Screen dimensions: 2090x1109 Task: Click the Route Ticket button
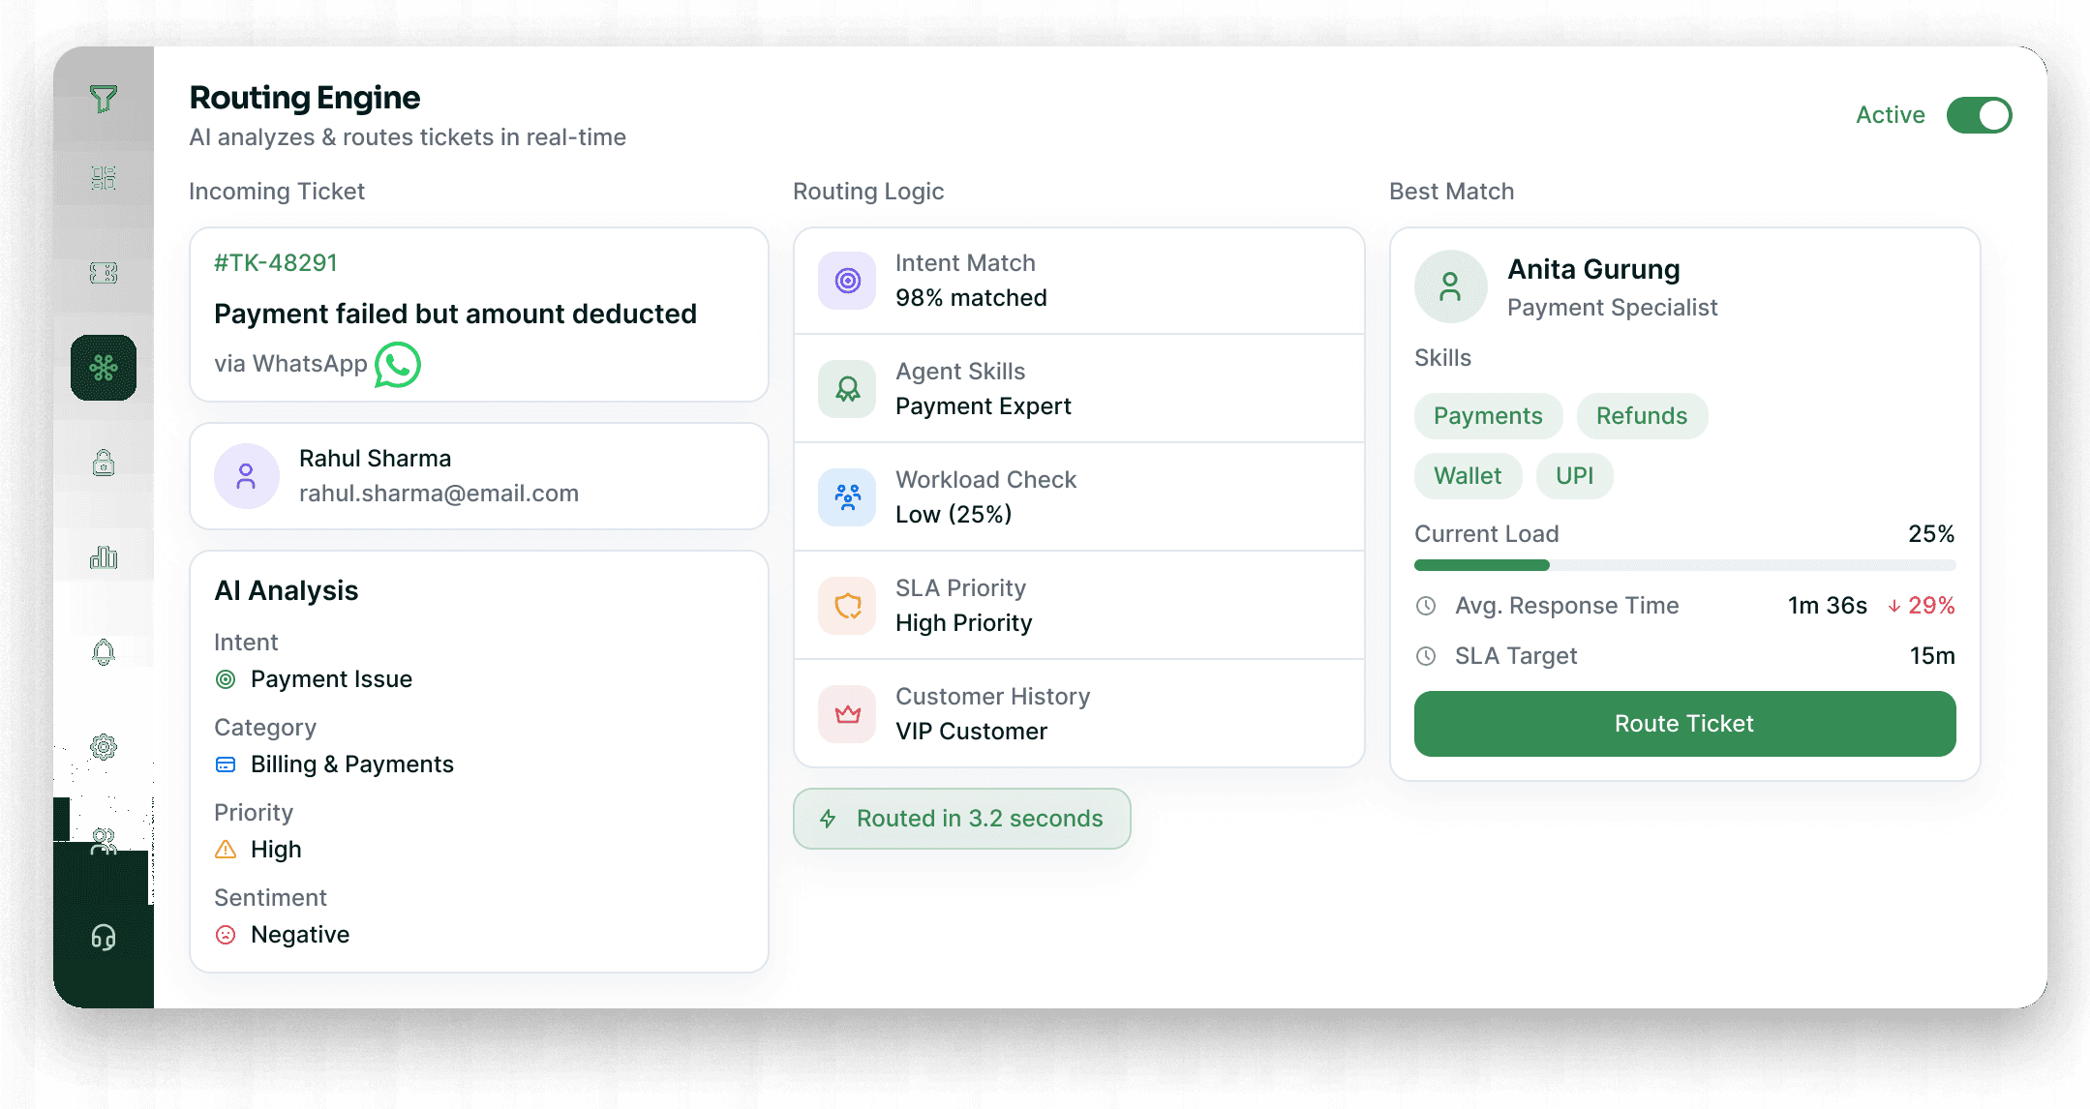pos(1684,724)
